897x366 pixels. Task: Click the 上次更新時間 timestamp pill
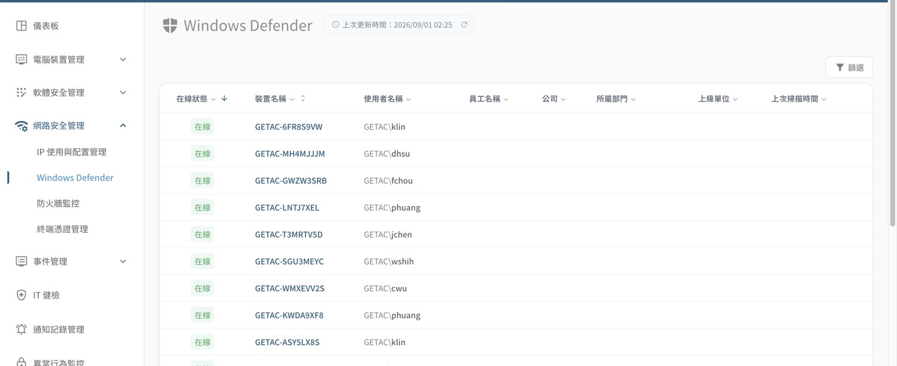(399, 25)
